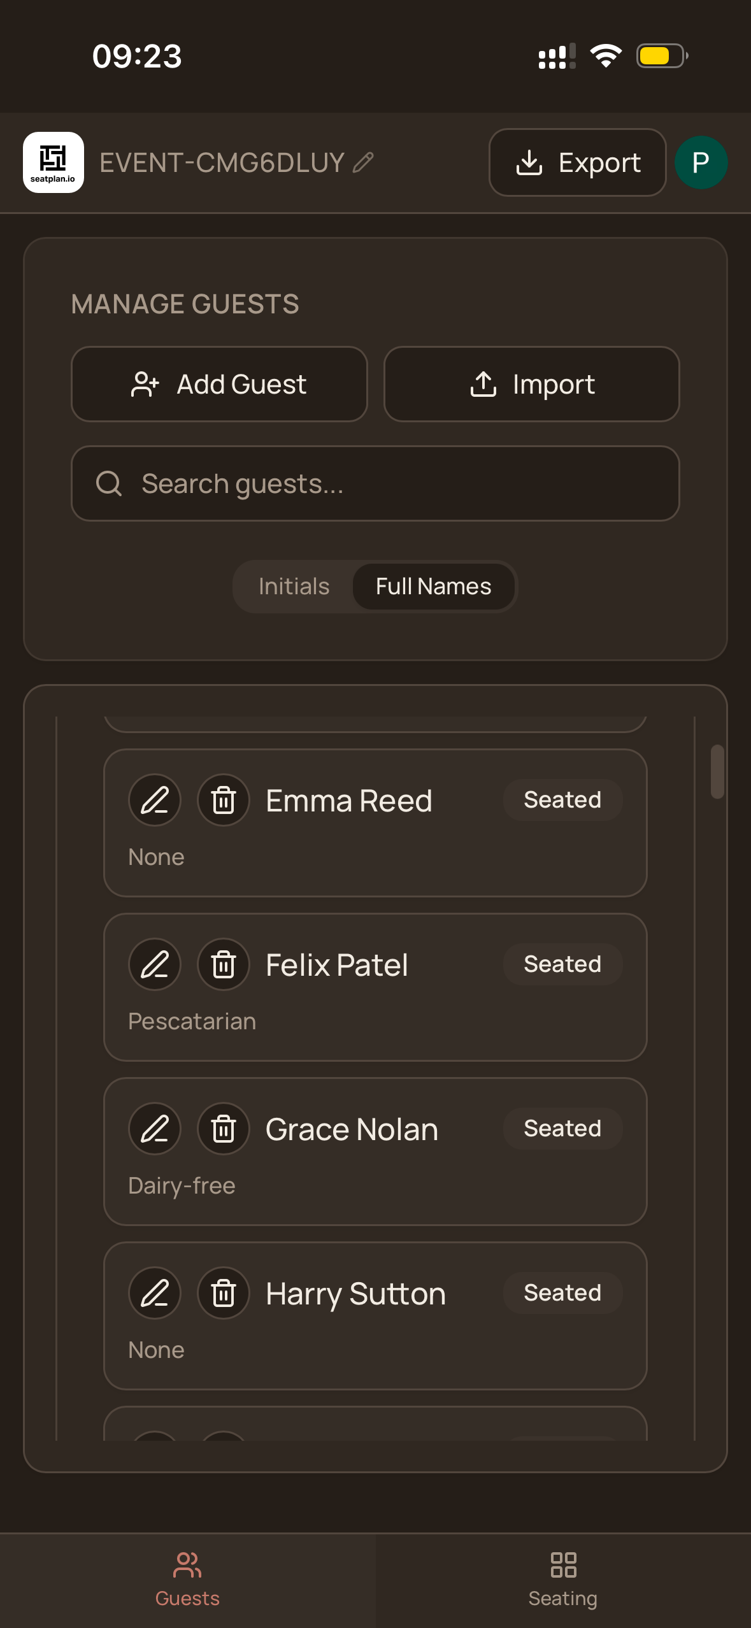Click the seatplan.io app logo

click(x=54, y=162)
